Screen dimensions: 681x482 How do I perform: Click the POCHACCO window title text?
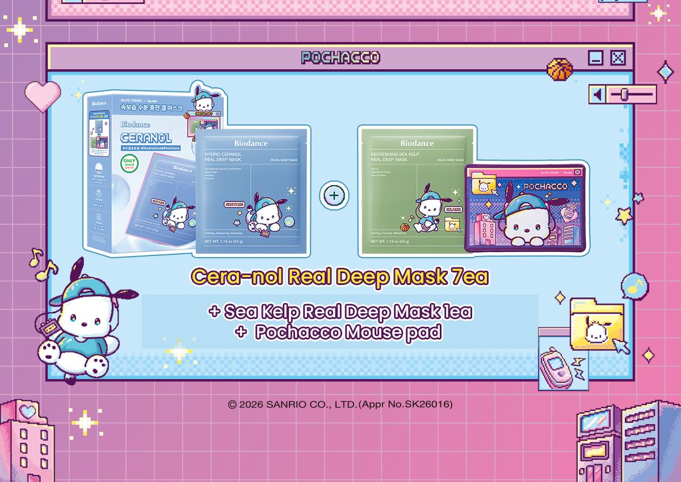340,58
